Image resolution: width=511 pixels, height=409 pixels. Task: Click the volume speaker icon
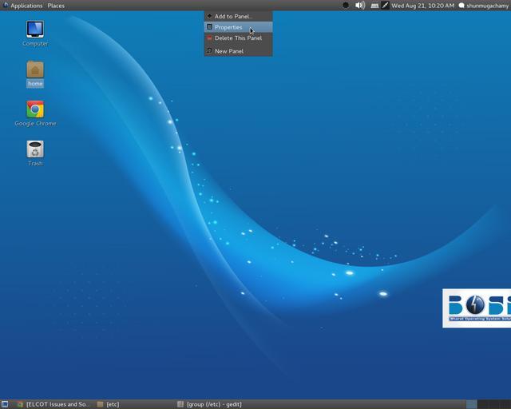tap(360, 6)
